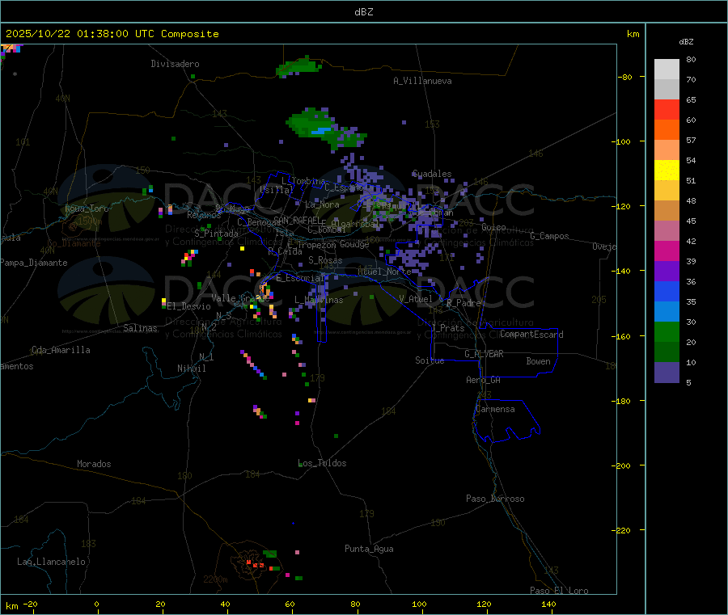
Task: Click the slate-purple 10 dBZ legend swatch
Action: coord(667,373)
